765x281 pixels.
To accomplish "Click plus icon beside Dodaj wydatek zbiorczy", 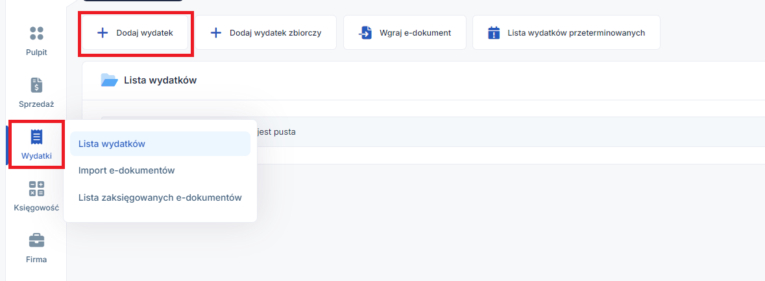I will pyautogui.click(x=215, y=32).
